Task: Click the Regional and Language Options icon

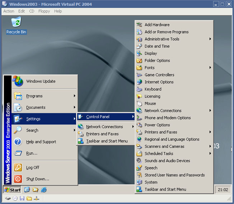Action: 139,139
